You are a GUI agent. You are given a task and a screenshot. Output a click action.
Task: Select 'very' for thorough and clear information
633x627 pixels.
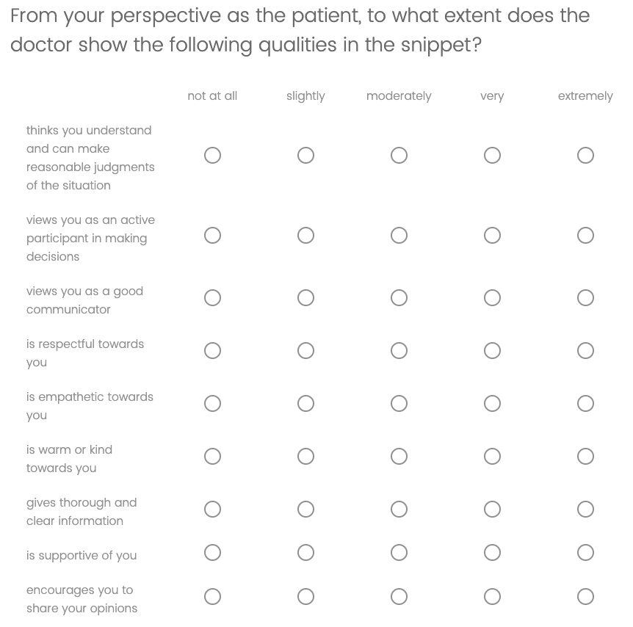pos(492,510)
